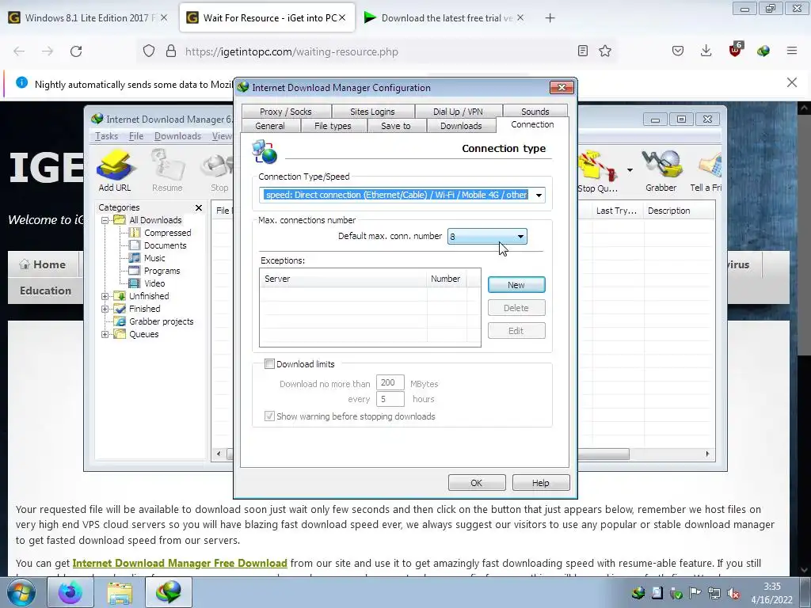Viewport: 811px width, 608px height.
Task: Switch to the General tab
Action: pyautogui.click(x=270, y=126)
